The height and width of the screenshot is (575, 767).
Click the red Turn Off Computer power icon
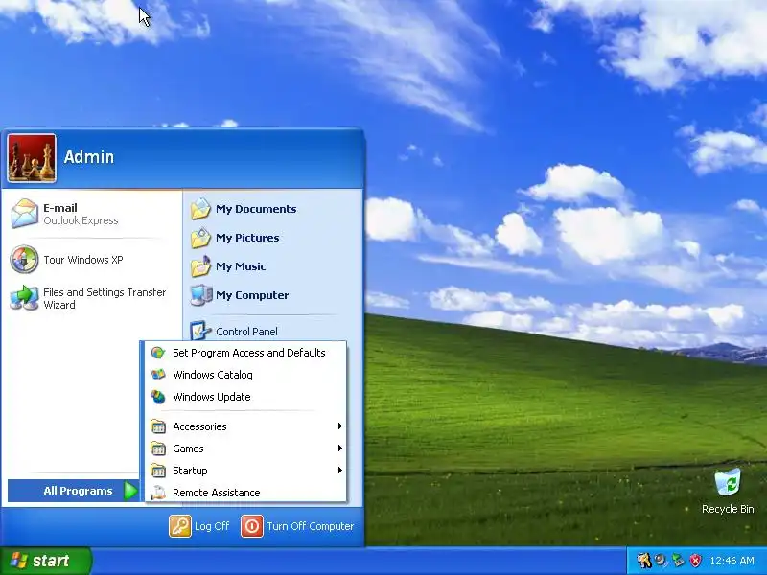(x=252, y=526)
